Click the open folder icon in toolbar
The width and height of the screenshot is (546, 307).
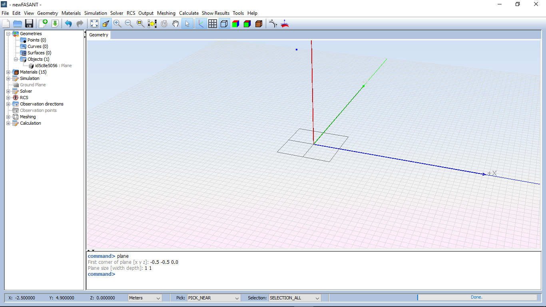[x=18, y=24]
